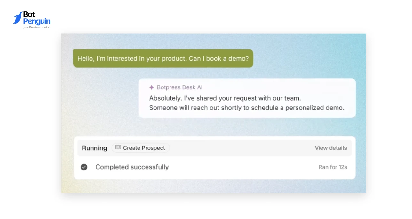Click the book icon in Create Prospect chip
Image resolution: width=412 pixels, height=219 pixels.
[118, 147]
